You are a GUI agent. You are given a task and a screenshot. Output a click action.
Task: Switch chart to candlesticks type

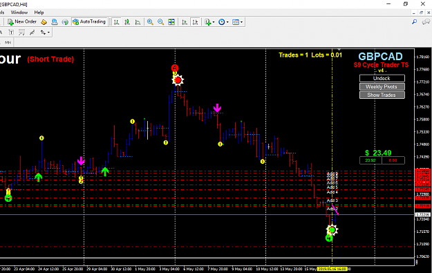click(x=127, y=22)
